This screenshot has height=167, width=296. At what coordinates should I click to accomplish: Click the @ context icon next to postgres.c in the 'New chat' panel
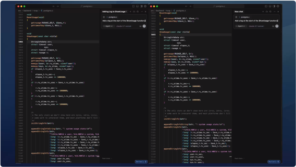[x=237, y=17]
